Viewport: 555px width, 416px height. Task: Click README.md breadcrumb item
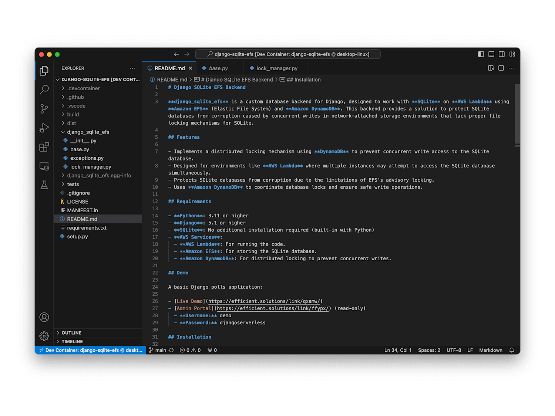click(x=168, y=80)
